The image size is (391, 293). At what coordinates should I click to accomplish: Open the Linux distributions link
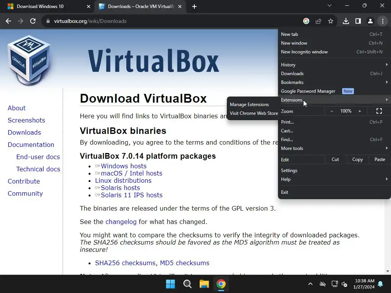(123, 180)
